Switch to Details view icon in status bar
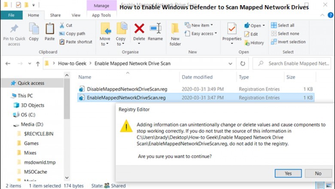 point(320,186)
